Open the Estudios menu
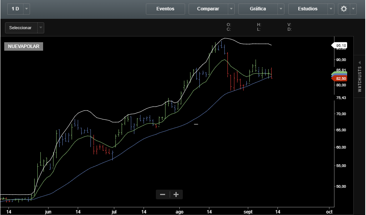This screenshot has height=215, width=366. (308, 9)
